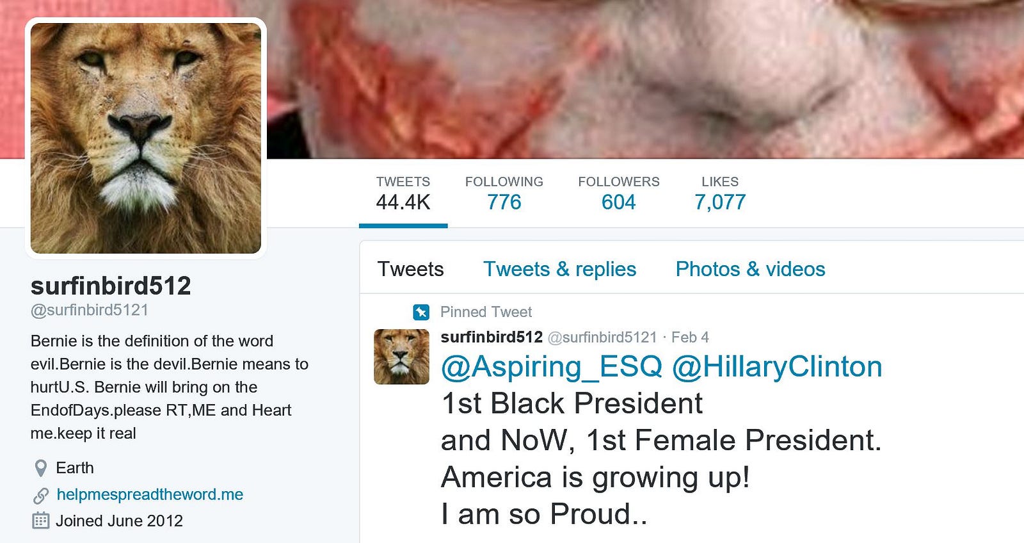
Task: Click the calendar icon next to Joined June 2012
Action: coord(40,521)
